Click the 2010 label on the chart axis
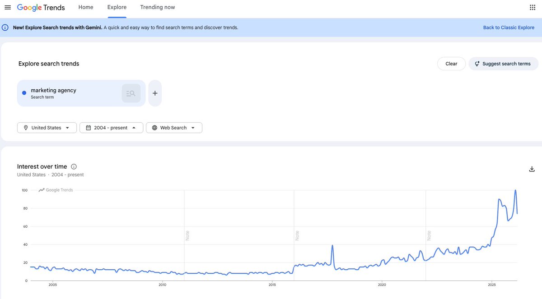The width and height of the screenshot is (542, 299). point(163,285)
